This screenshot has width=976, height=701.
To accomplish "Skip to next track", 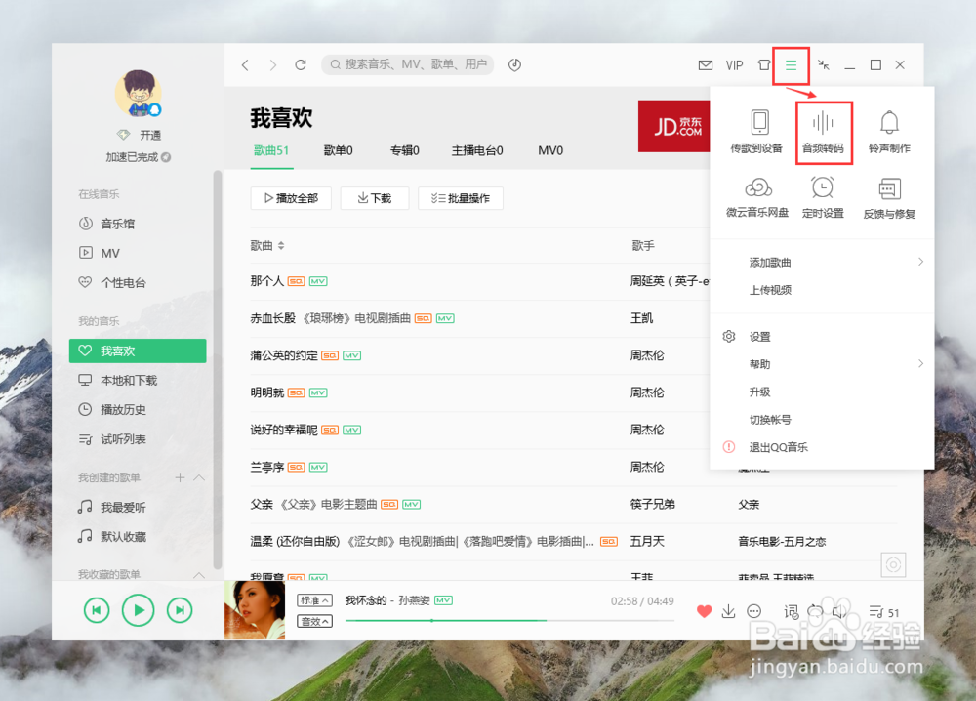I will 180,610.
